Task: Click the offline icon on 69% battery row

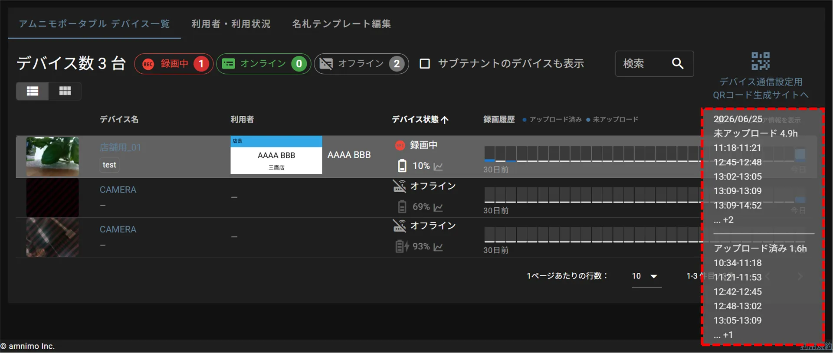Action: [x=399, y=186]
